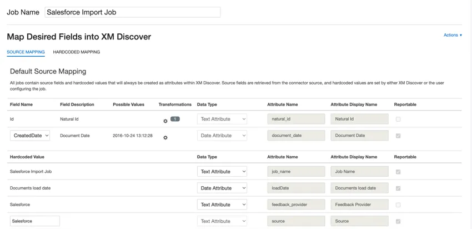Click the natural_id attribute name field

tap(296, 119)
